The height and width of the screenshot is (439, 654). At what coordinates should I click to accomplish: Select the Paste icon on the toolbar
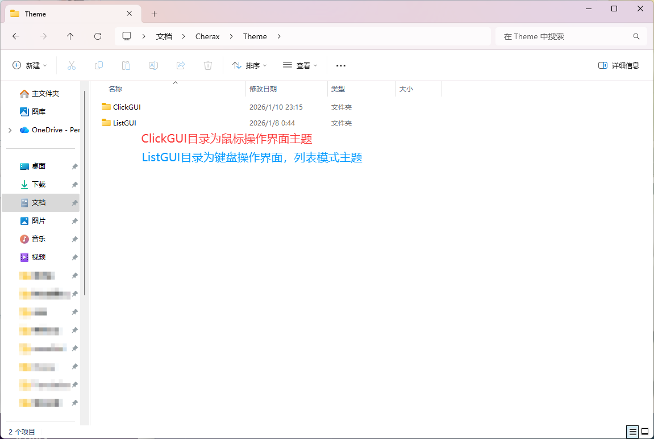[x=126, y=65]
